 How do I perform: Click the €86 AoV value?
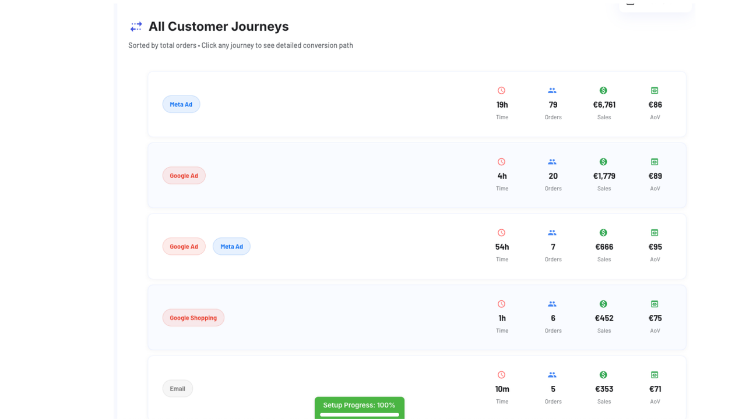point(655,105)
